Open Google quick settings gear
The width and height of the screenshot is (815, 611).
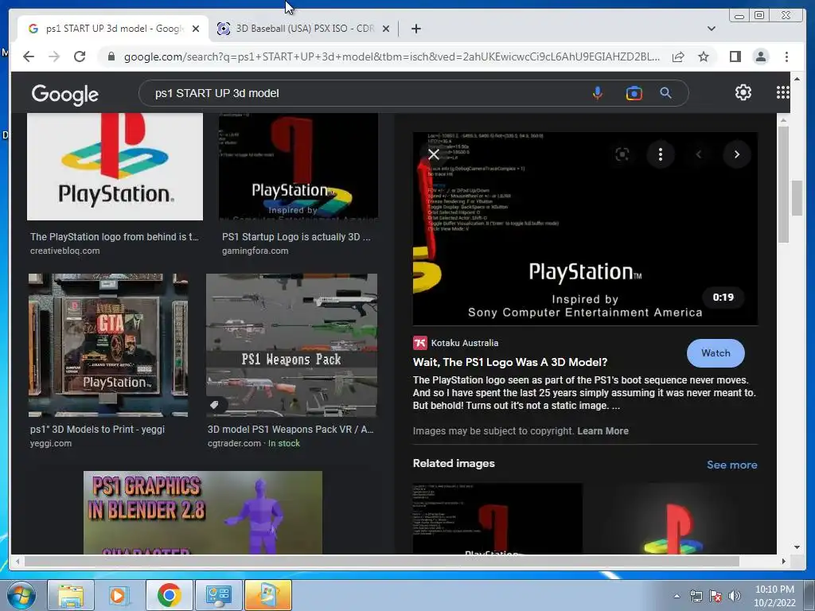pos(743,92)
